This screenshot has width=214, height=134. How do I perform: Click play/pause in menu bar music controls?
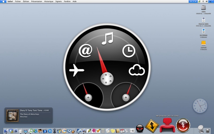pos(193,1)
